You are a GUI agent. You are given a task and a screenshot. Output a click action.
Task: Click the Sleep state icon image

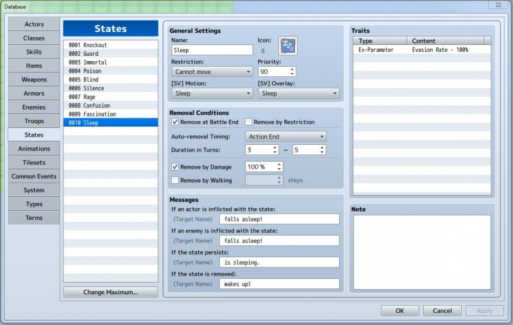(x=287, y=46)
